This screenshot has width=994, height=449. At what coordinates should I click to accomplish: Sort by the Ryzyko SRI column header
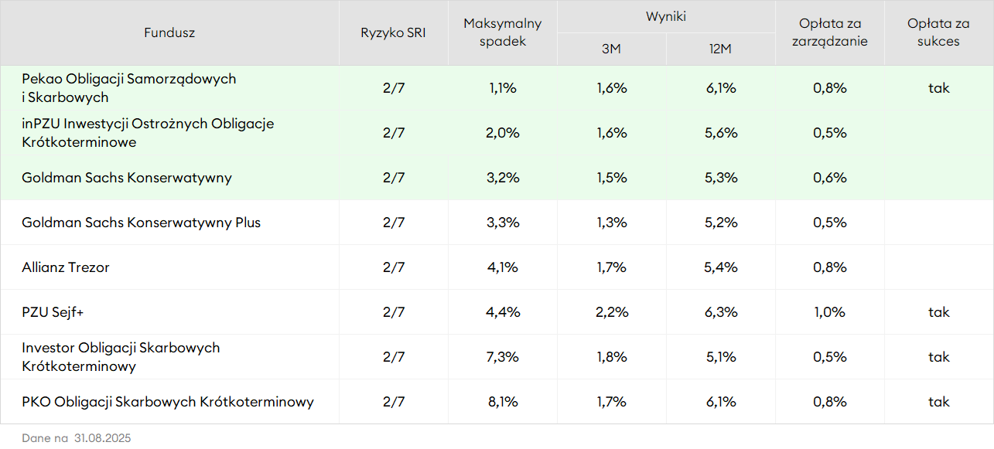[393, 32]
